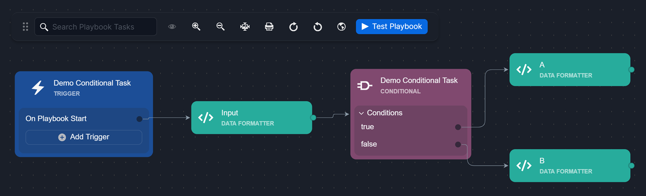Click the globe icon in toolbar
Image resolution: width=646 pixels, height=196 pixels.
(342, 27)
